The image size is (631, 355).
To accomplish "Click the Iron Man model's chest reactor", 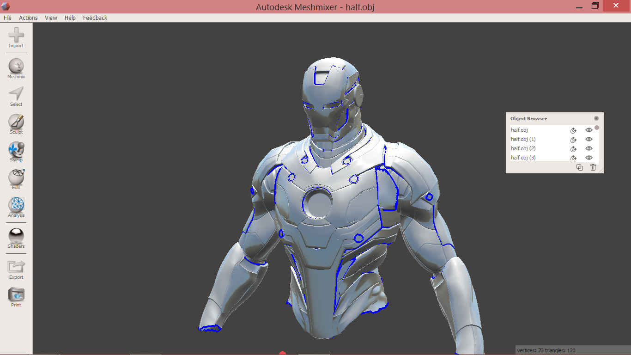I will coord(317,203).
